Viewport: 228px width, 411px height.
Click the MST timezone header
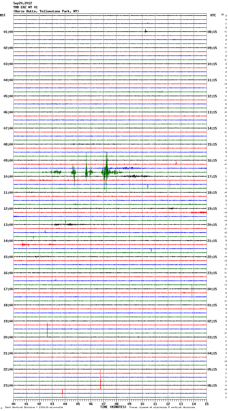pos(3,15)
